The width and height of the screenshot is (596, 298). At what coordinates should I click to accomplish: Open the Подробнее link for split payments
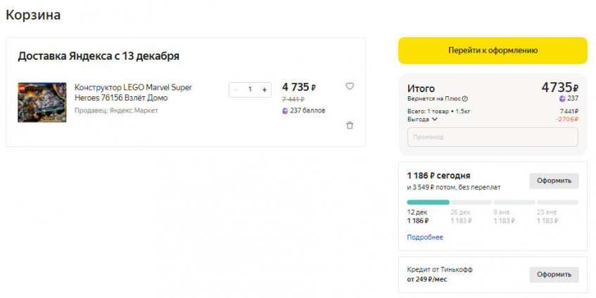(425, 238)
